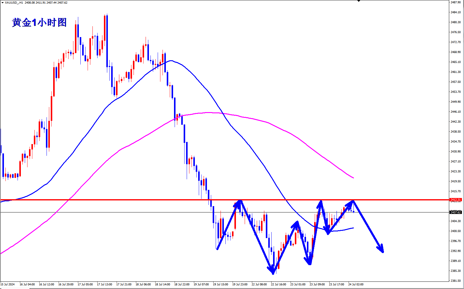Select the magenta moving average line end
The image size is (464, 289).
353,177
